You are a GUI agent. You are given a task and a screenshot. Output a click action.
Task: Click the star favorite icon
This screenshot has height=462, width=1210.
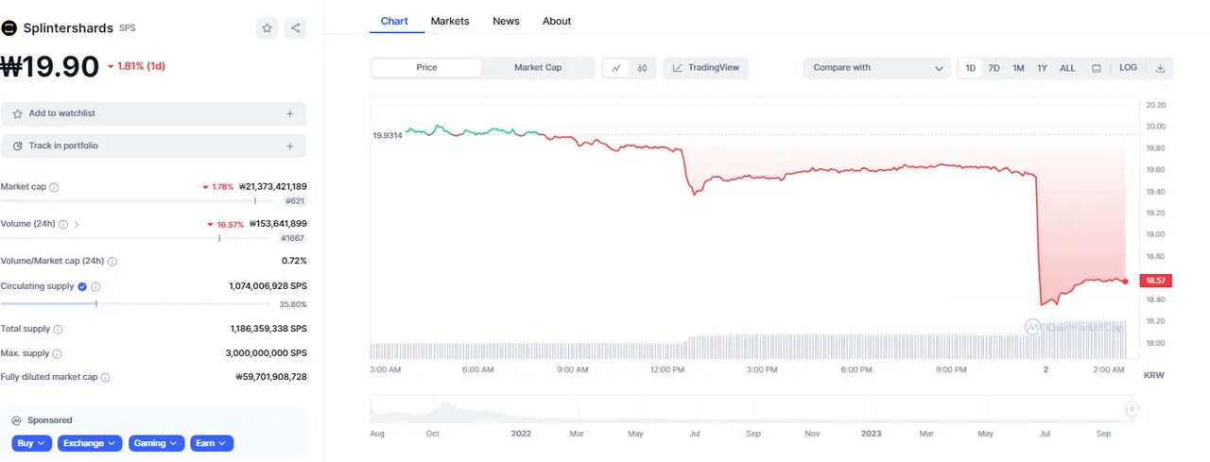267,28
